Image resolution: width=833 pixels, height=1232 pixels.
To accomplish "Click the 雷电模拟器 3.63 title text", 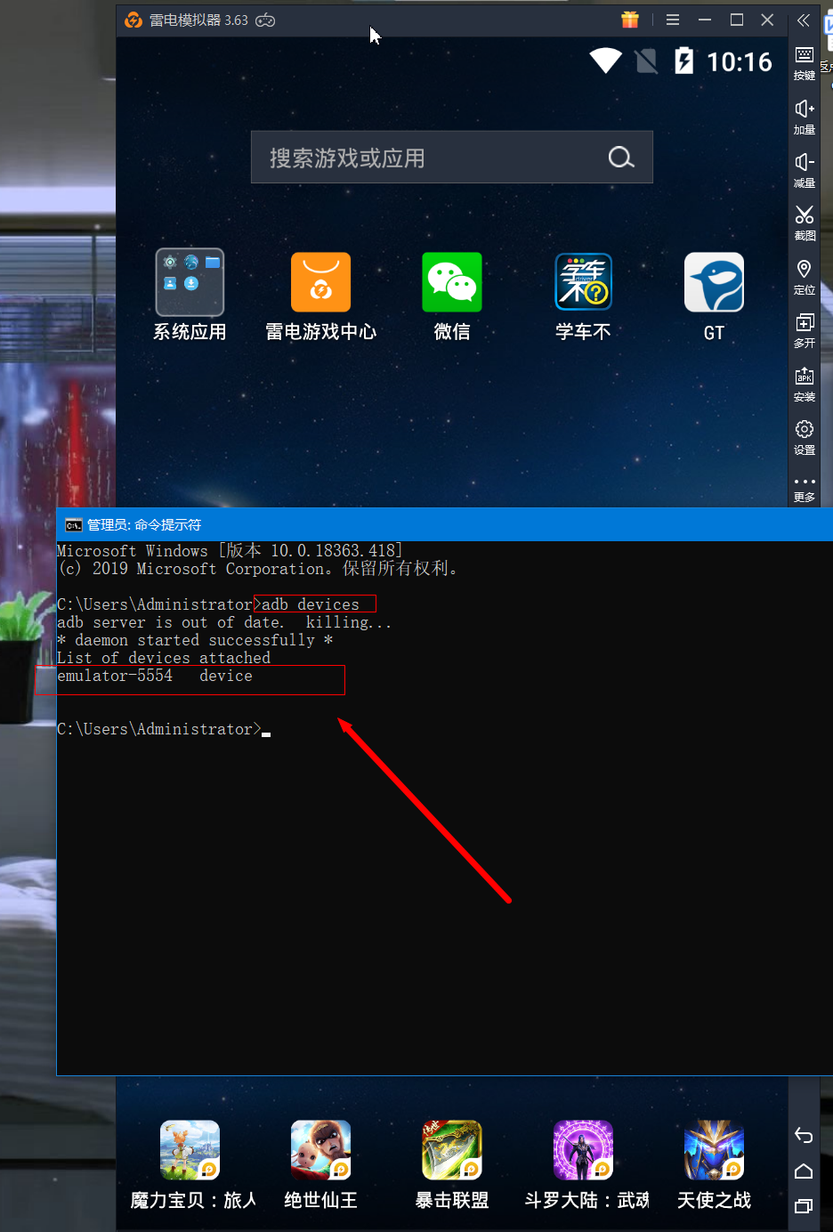I will click(x=198, y=20).
